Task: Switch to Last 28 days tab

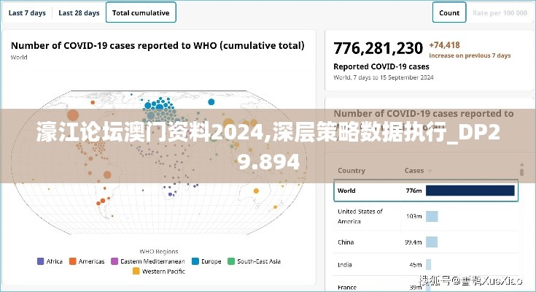Action: (79, 13)
